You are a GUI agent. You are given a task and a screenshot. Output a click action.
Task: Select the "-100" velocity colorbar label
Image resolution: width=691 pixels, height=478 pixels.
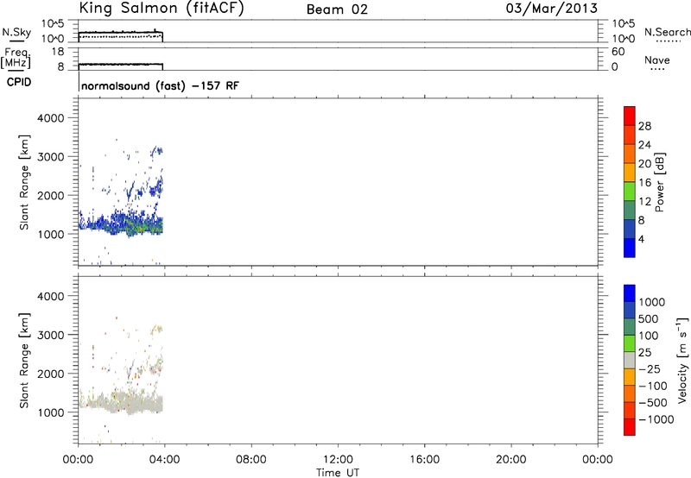tap(653, 386)
